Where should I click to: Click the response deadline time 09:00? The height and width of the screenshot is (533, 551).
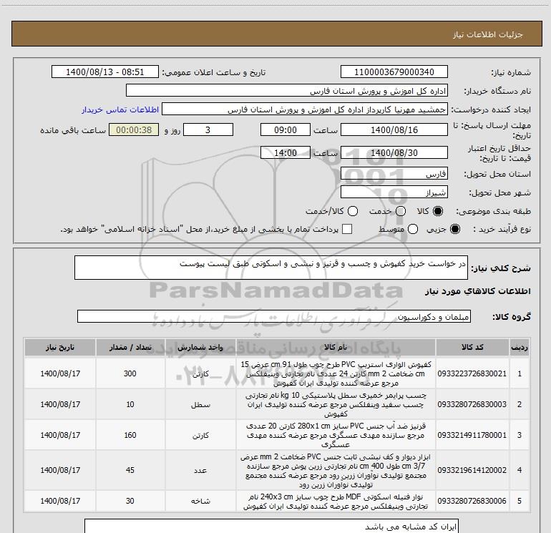pos(286,129)
